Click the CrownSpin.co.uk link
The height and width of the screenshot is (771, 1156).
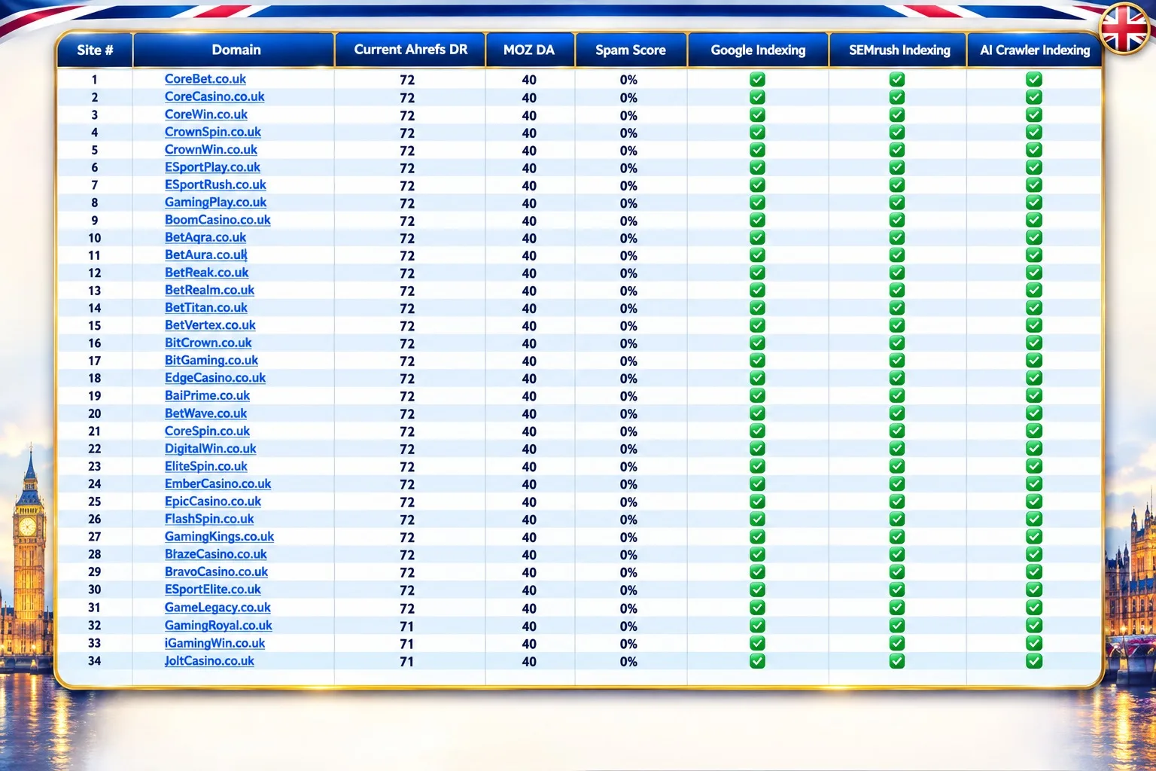click(x=213, y=132)
